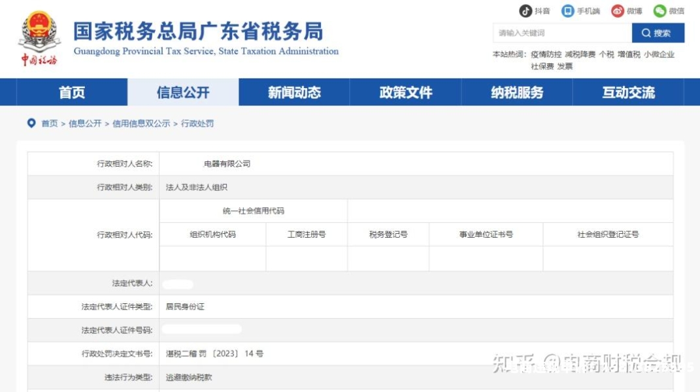Click the blue 搜索 search button

(x=658, y=33)
